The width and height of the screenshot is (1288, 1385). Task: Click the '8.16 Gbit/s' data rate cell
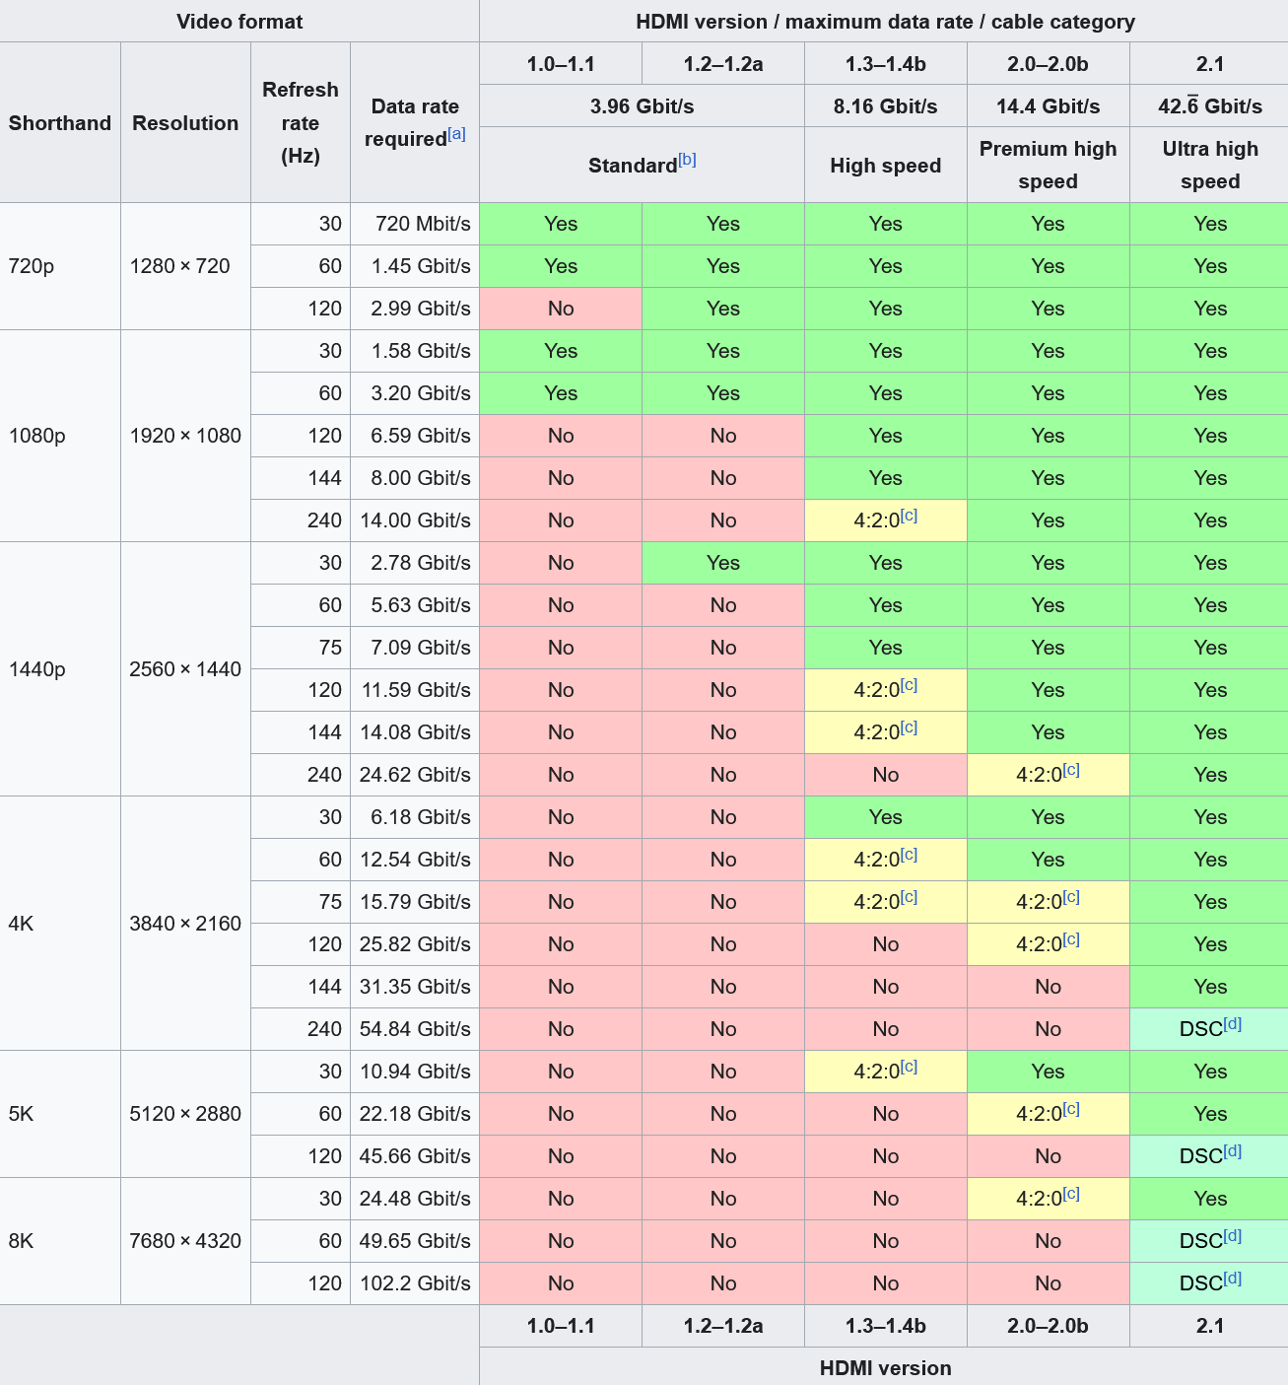886,106
